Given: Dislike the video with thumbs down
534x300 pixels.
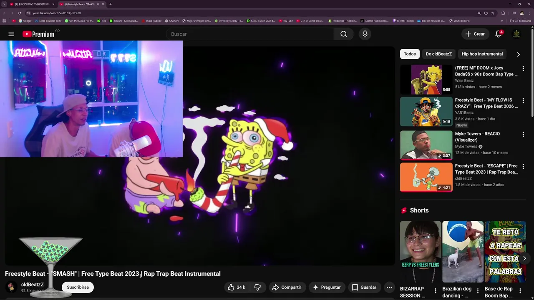Looking at the screenshot, I should coord(258,287).
